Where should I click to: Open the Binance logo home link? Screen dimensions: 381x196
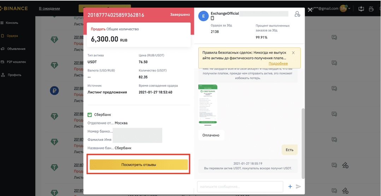pyautogui.click(x=13, y=8)
